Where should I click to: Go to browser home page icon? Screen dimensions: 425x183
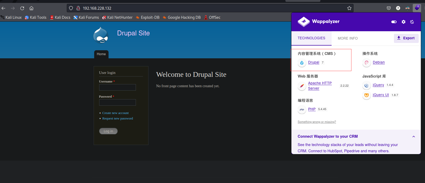pyautogui.click(x=31, y=8)
